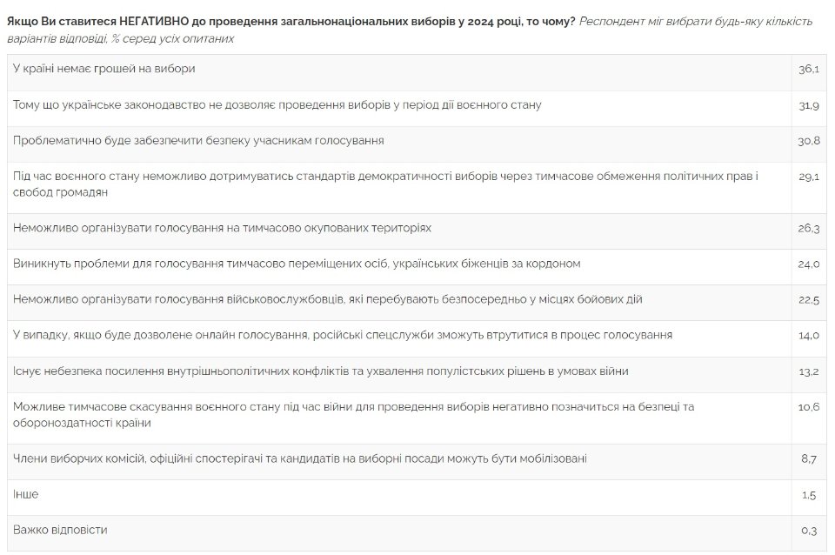The image size is (835, 555).
Task: Click the 26,3 value cell
Action: pyautogui.click(x=809, y=229)
